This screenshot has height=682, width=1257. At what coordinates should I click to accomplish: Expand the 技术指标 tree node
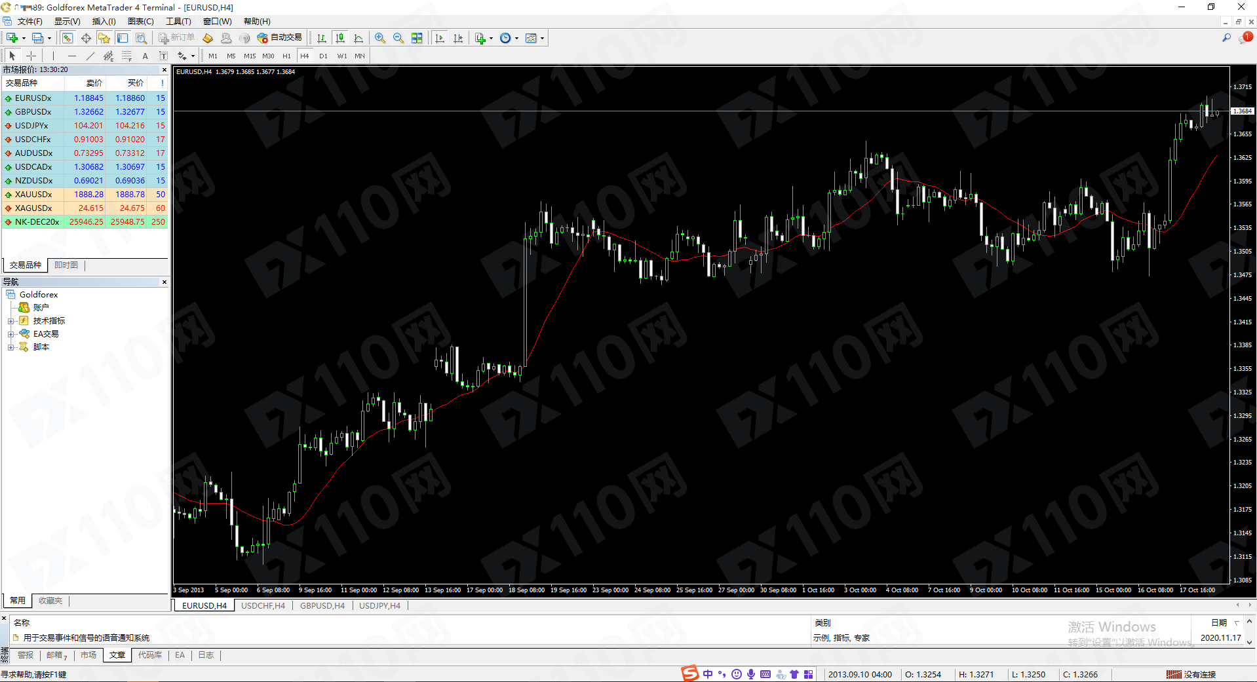tap(10, 321)
